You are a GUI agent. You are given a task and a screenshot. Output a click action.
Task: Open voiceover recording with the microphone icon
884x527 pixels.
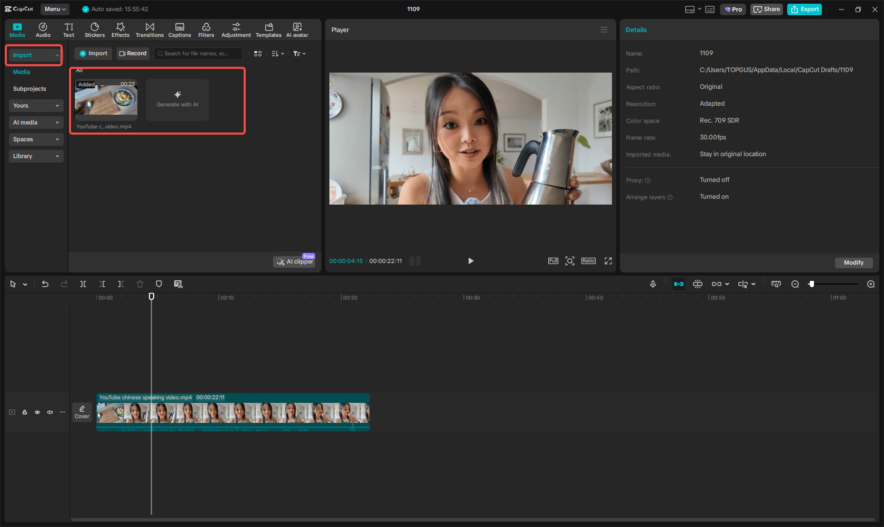652,284
